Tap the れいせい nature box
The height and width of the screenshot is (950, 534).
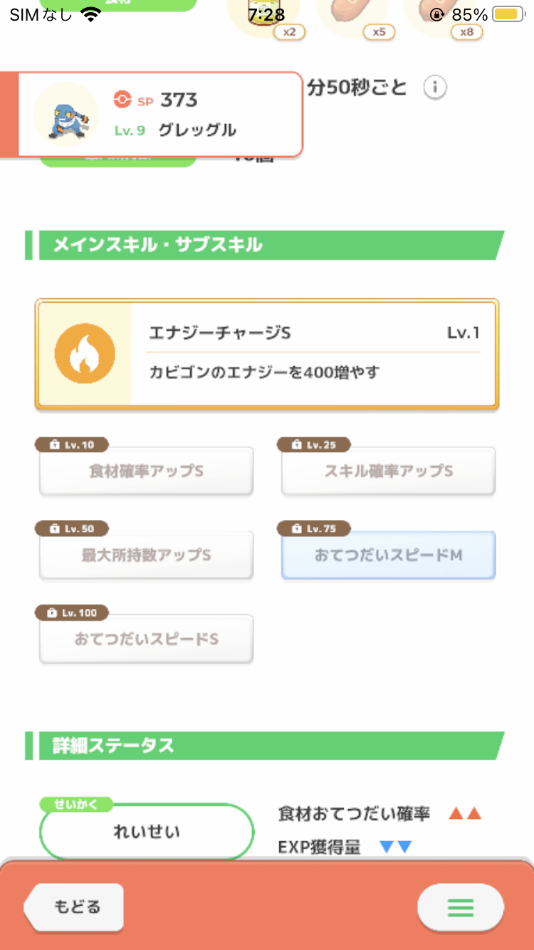tap(147, 832)
